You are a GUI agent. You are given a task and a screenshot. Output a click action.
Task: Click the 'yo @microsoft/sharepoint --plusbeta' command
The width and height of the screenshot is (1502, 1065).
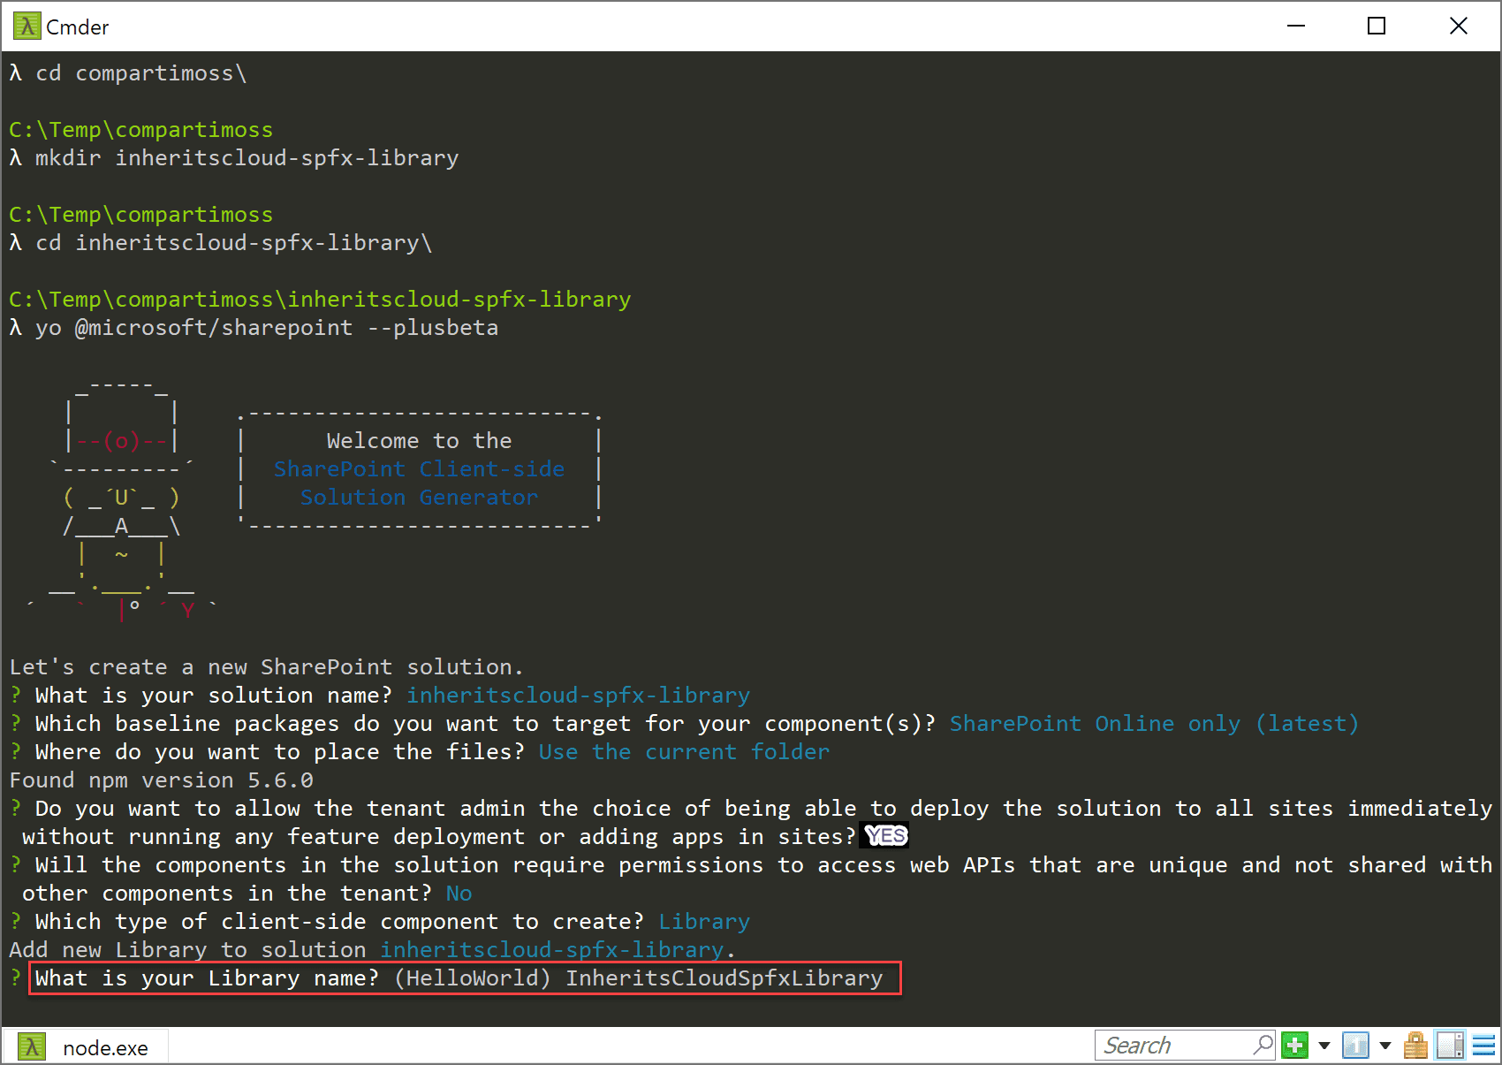click(x=267, y=328)
